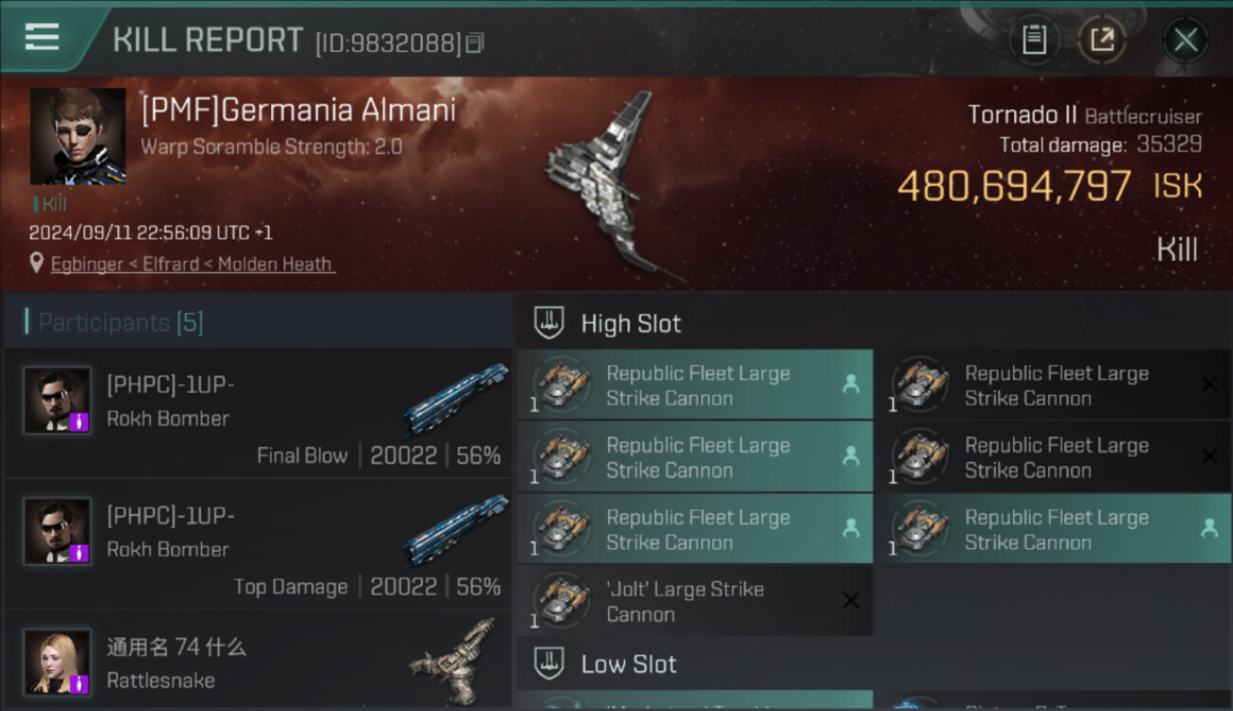
Task: Click the Top Damage participant row
Action: pyautogui.click(x=258, y=543)
